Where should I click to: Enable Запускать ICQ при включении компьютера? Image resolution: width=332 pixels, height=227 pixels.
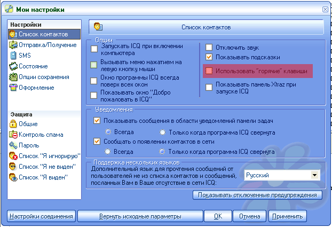pos(94,49)
